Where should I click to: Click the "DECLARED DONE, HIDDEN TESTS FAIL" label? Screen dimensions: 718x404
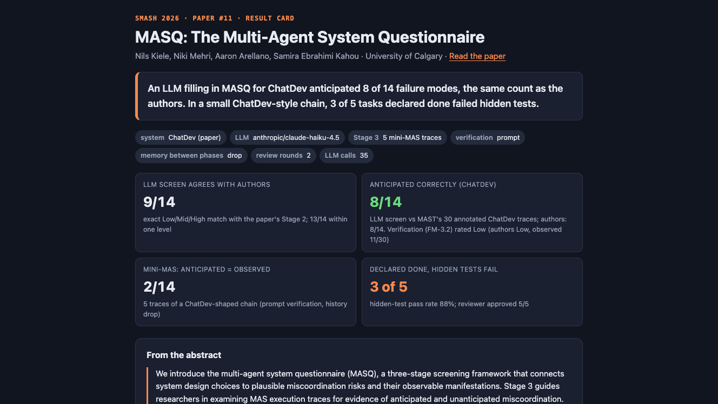tap(434, 270)
